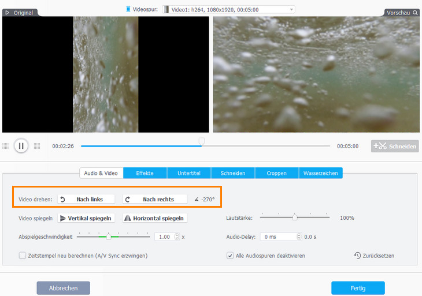422x296 pixels.
Task: Click the Original play triangle icon
Action: pyautogui.click(x=8, y=13)
